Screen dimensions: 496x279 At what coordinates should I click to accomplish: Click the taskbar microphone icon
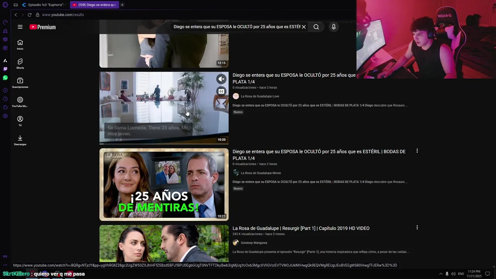[x=447, y=274]
